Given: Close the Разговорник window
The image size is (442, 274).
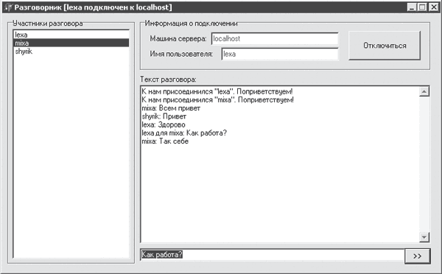Looking at the screenshot, I should tap(433, 7).
